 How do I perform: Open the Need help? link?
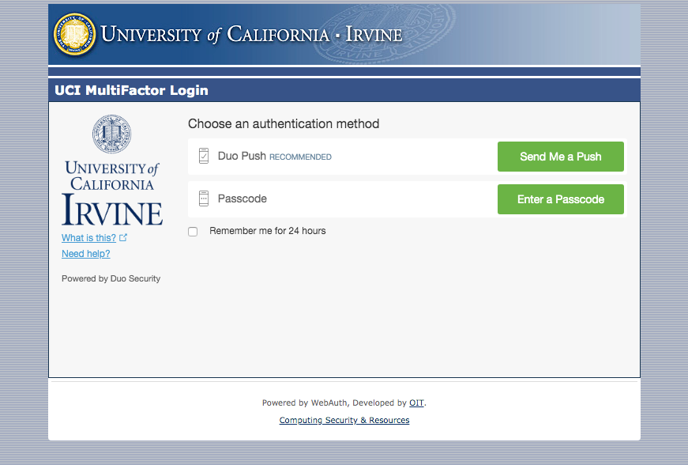click(x=86, y=254)
